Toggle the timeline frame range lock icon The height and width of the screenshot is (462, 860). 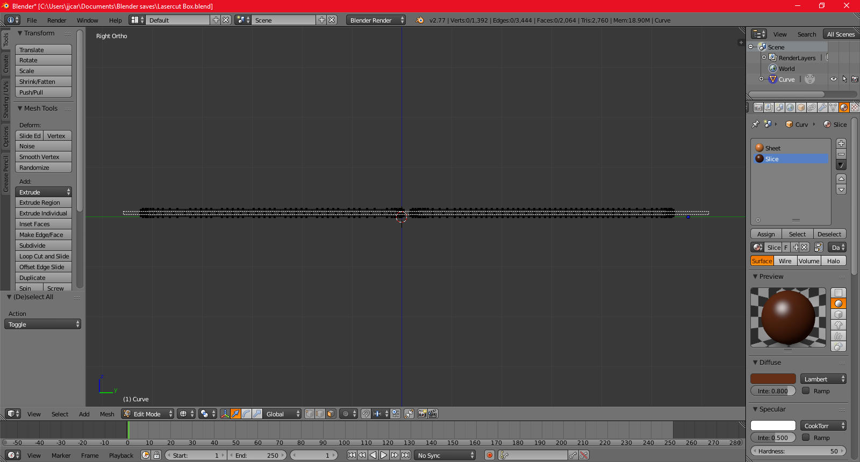tap(156, 455)
